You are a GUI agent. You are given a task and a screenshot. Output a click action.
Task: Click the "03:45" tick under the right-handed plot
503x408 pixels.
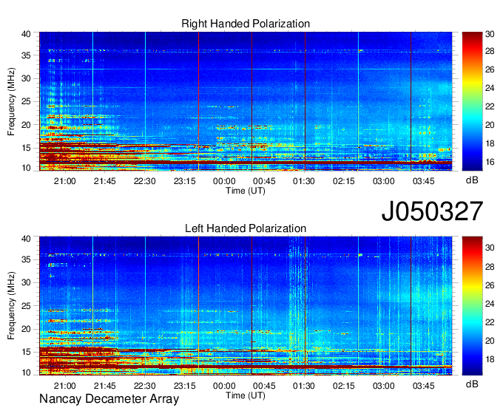pyautogui.click(x=423, y=181)
